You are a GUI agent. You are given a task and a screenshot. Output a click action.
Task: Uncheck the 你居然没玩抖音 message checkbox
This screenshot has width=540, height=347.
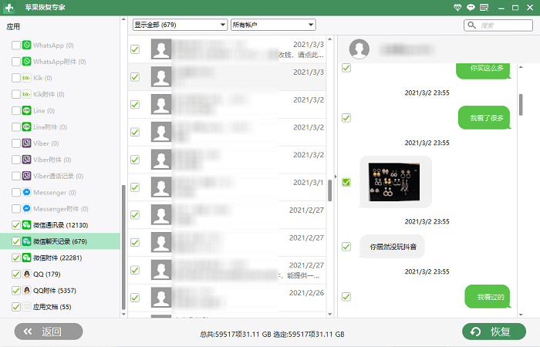point(346,247)
